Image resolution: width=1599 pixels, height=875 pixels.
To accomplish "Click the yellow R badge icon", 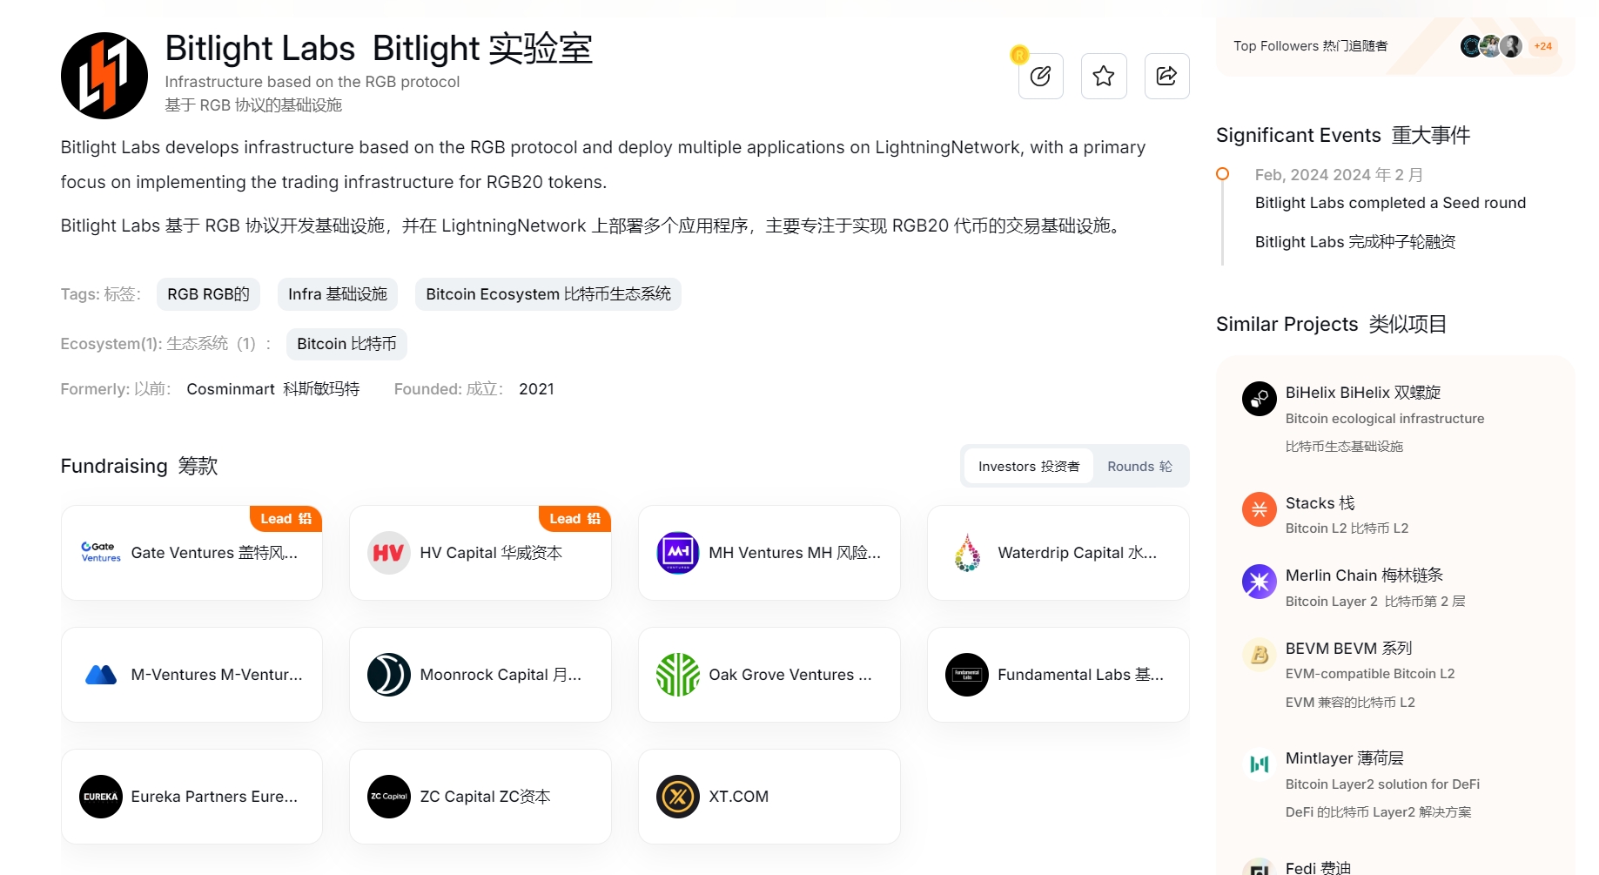I will coord(1019,55).
